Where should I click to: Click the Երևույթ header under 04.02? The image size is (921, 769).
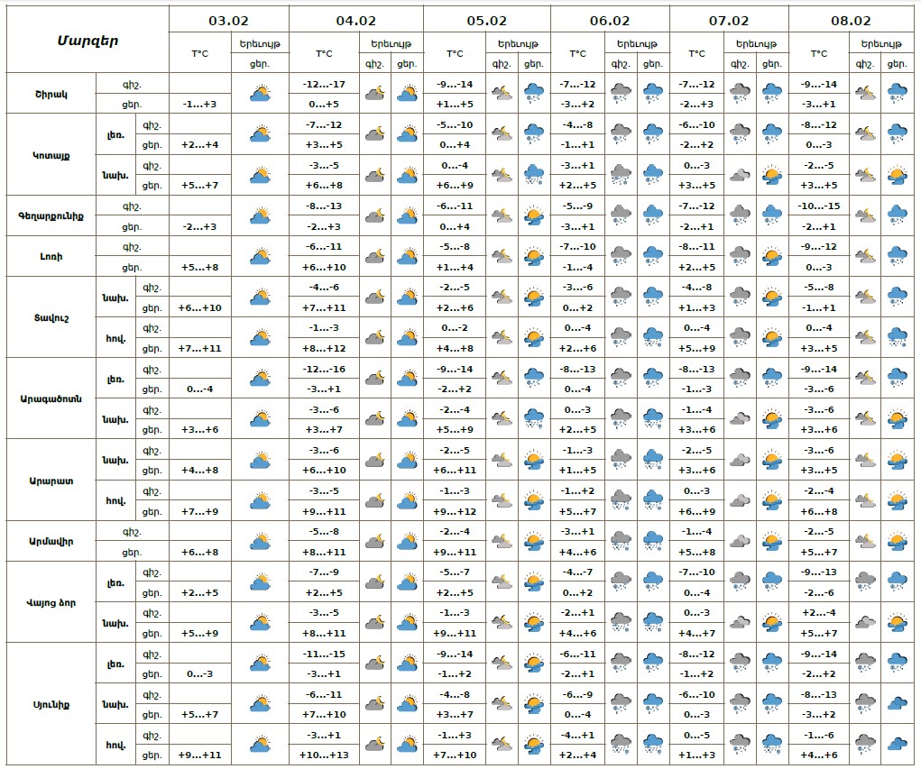coord(391,43)
